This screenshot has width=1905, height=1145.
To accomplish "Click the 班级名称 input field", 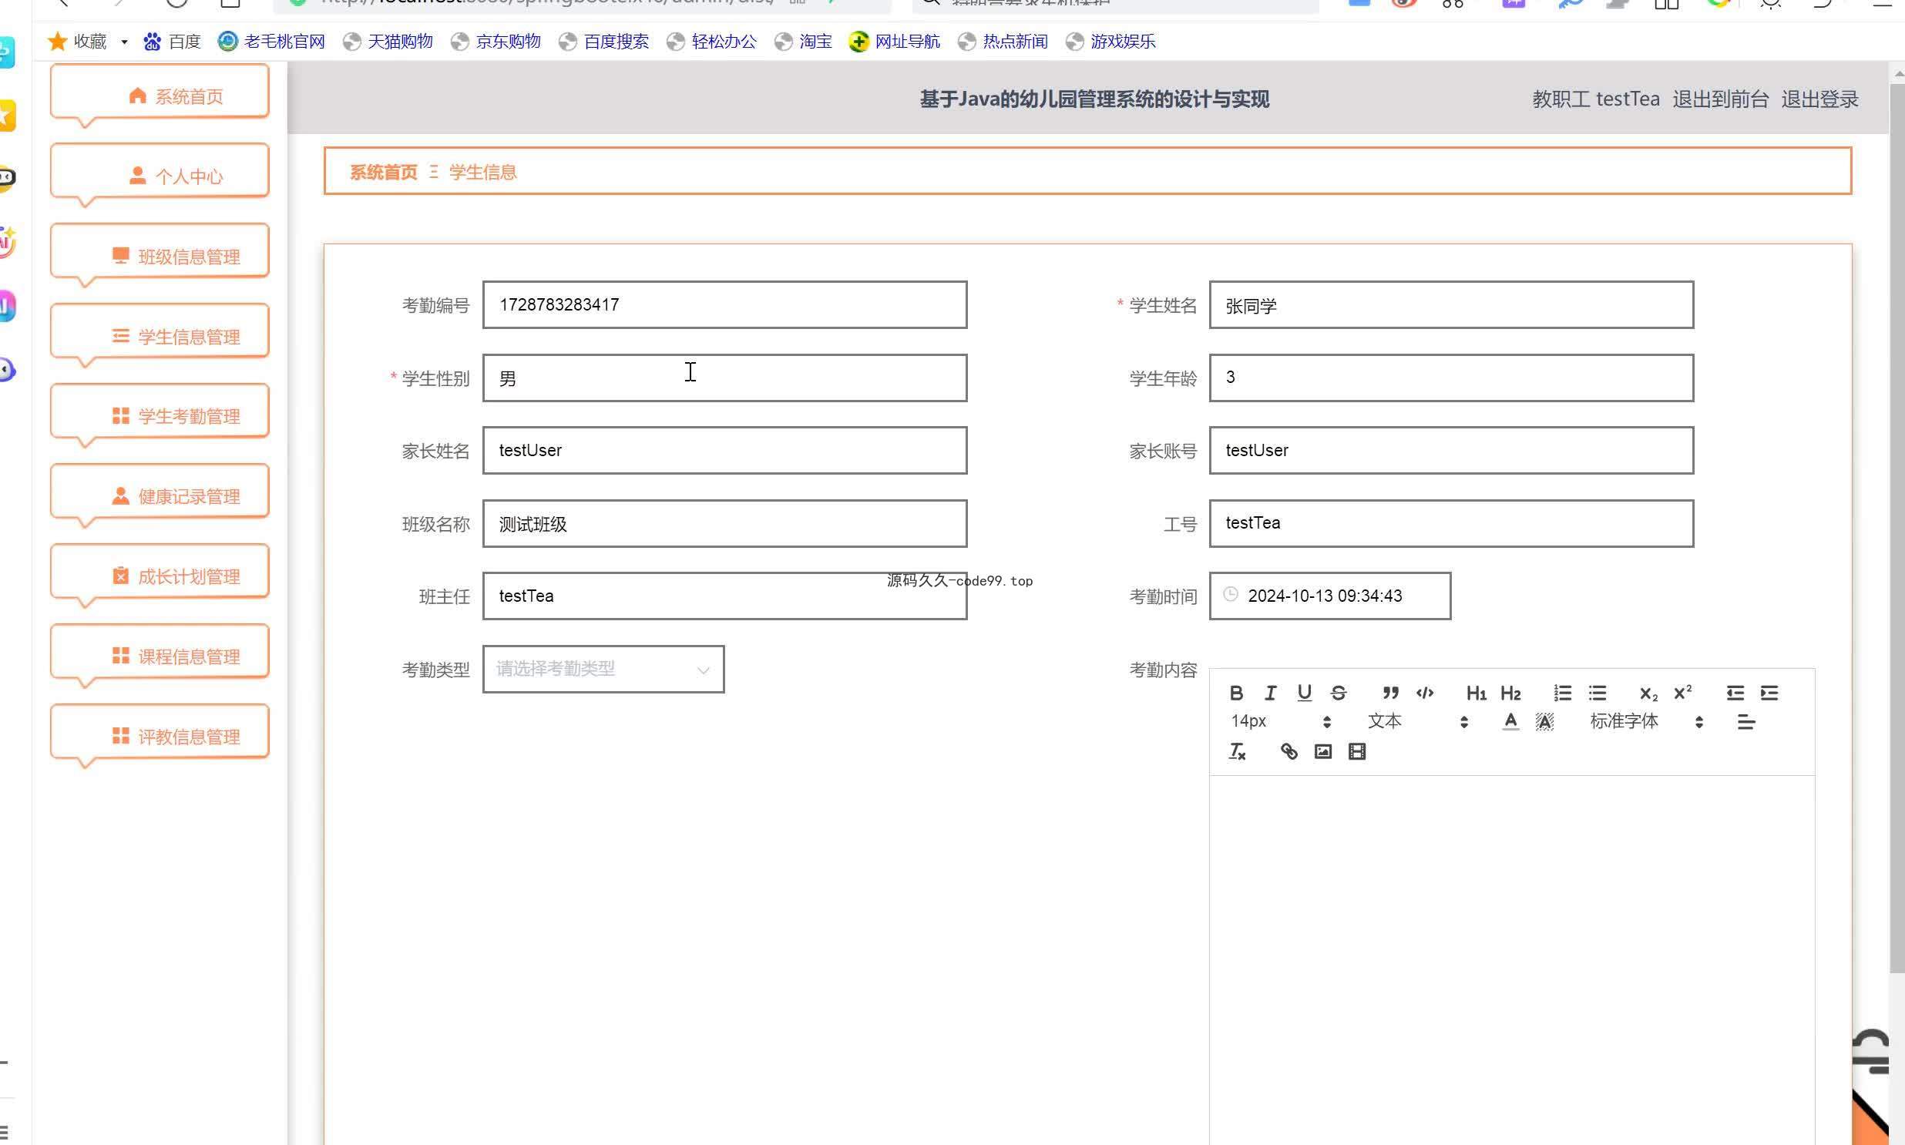I will [724, 523].
